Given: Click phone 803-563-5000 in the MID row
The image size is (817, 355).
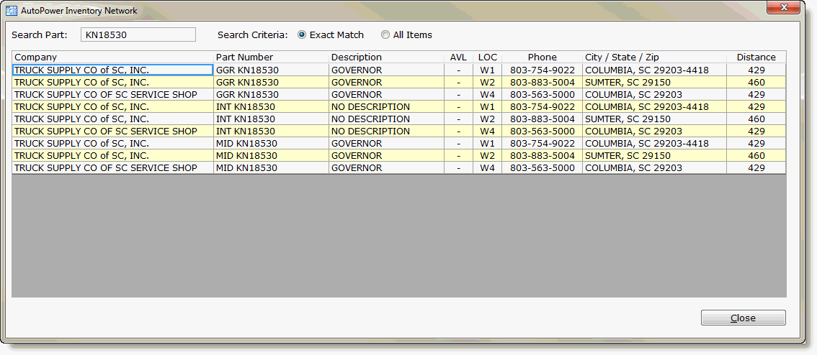Looking at the screenshot, I should 542,168.
